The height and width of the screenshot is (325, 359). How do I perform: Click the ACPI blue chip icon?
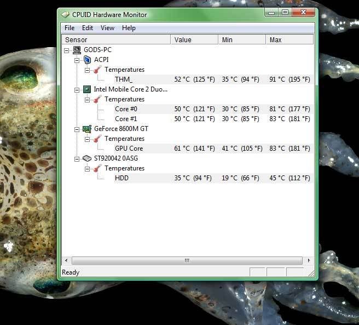tap(87, 60)
